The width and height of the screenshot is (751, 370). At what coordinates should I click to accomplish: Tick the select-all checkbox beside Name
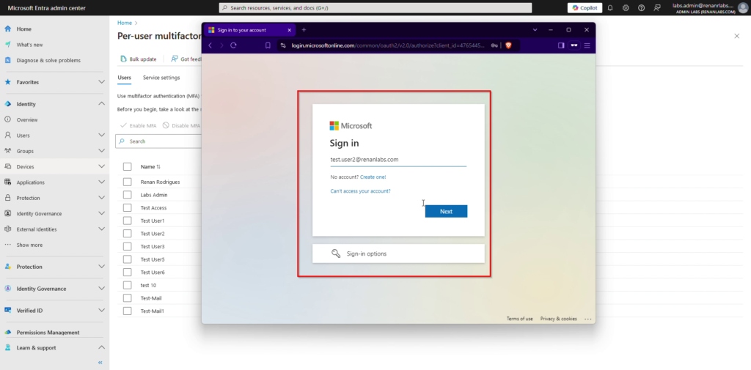(127, 166)
